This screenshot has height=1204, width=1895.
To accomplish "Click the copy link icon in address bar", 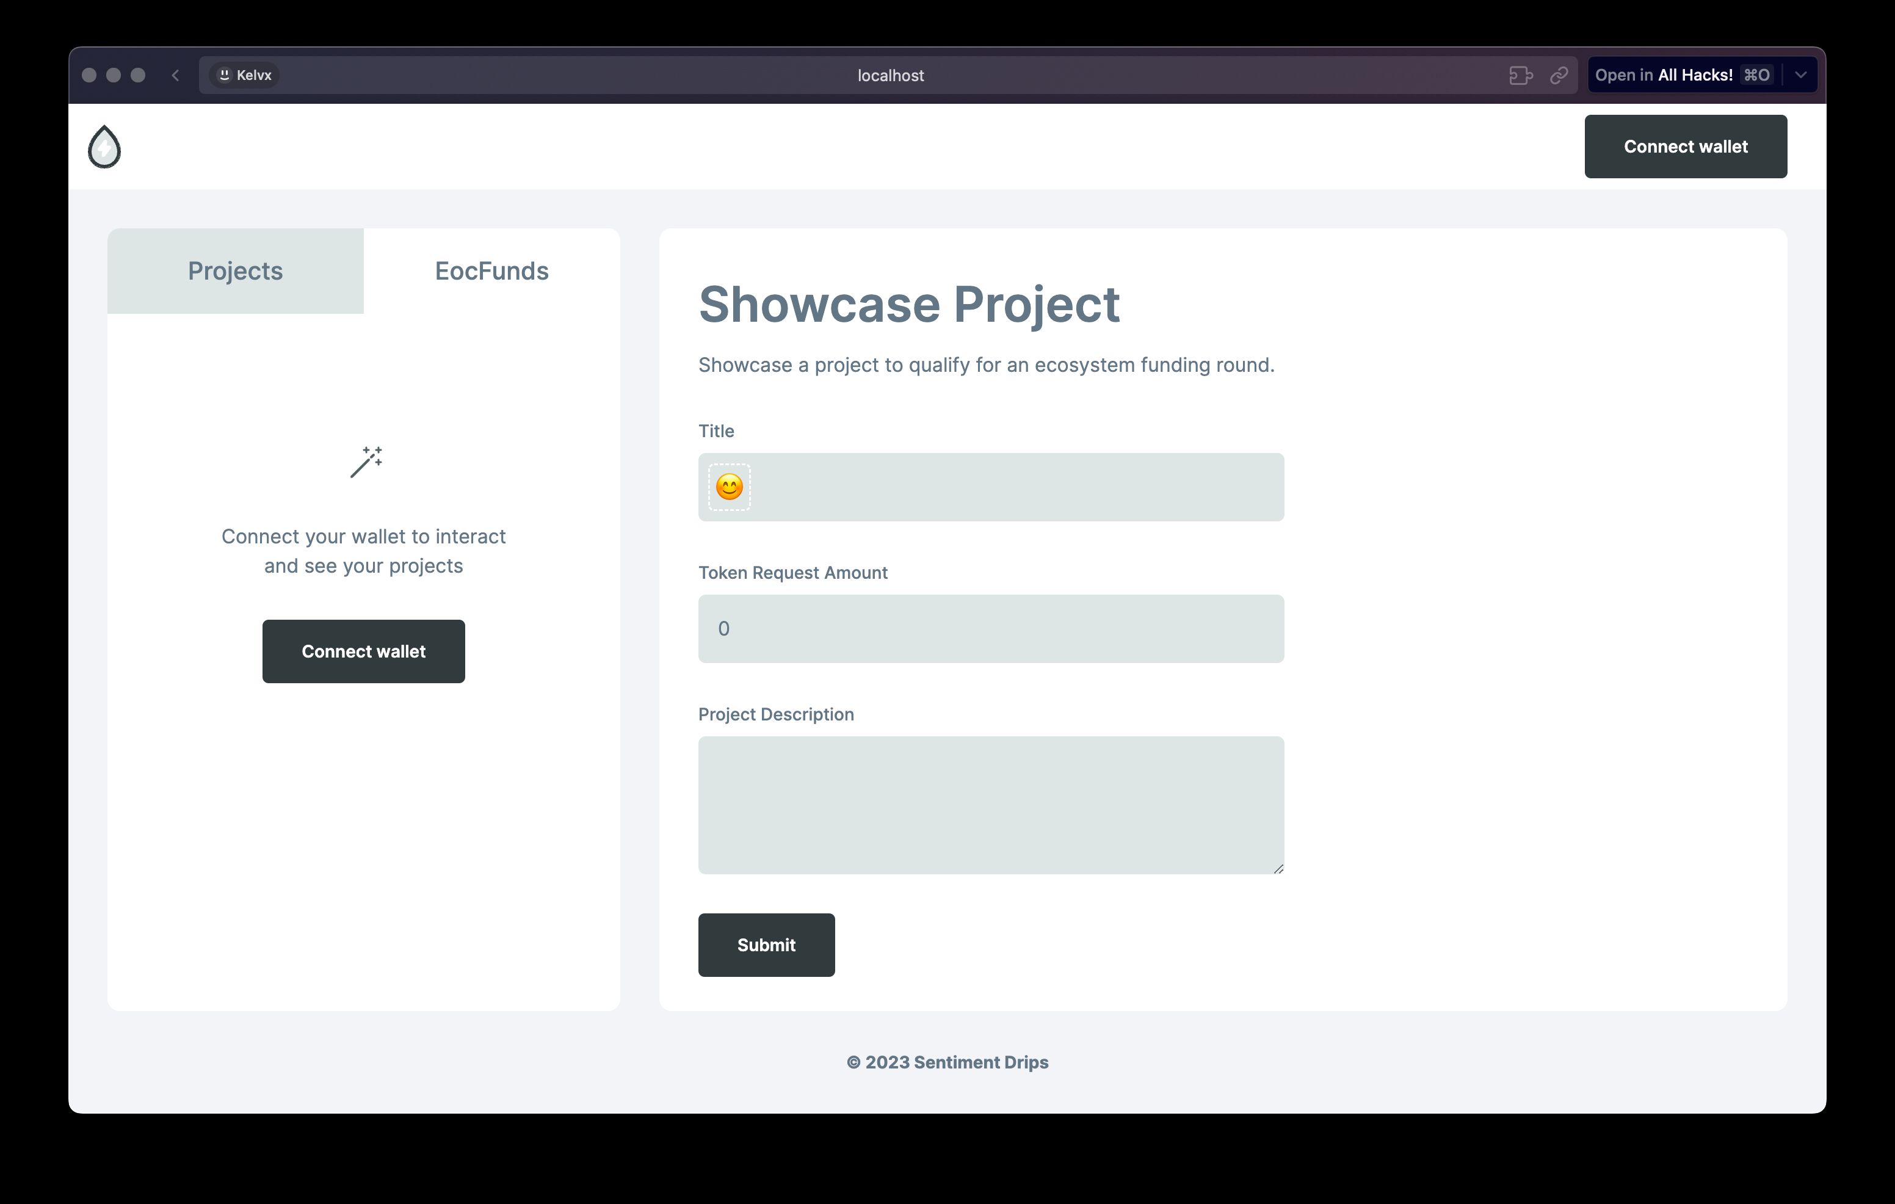I will click(x=1559, y=76).
